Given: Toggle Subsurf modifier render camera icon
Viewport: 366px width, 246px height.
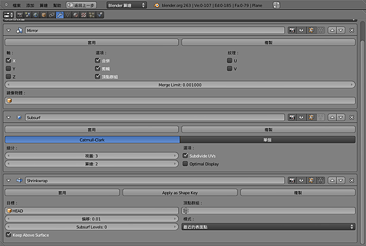Looking at the screenshot, I should click(292, 117).
